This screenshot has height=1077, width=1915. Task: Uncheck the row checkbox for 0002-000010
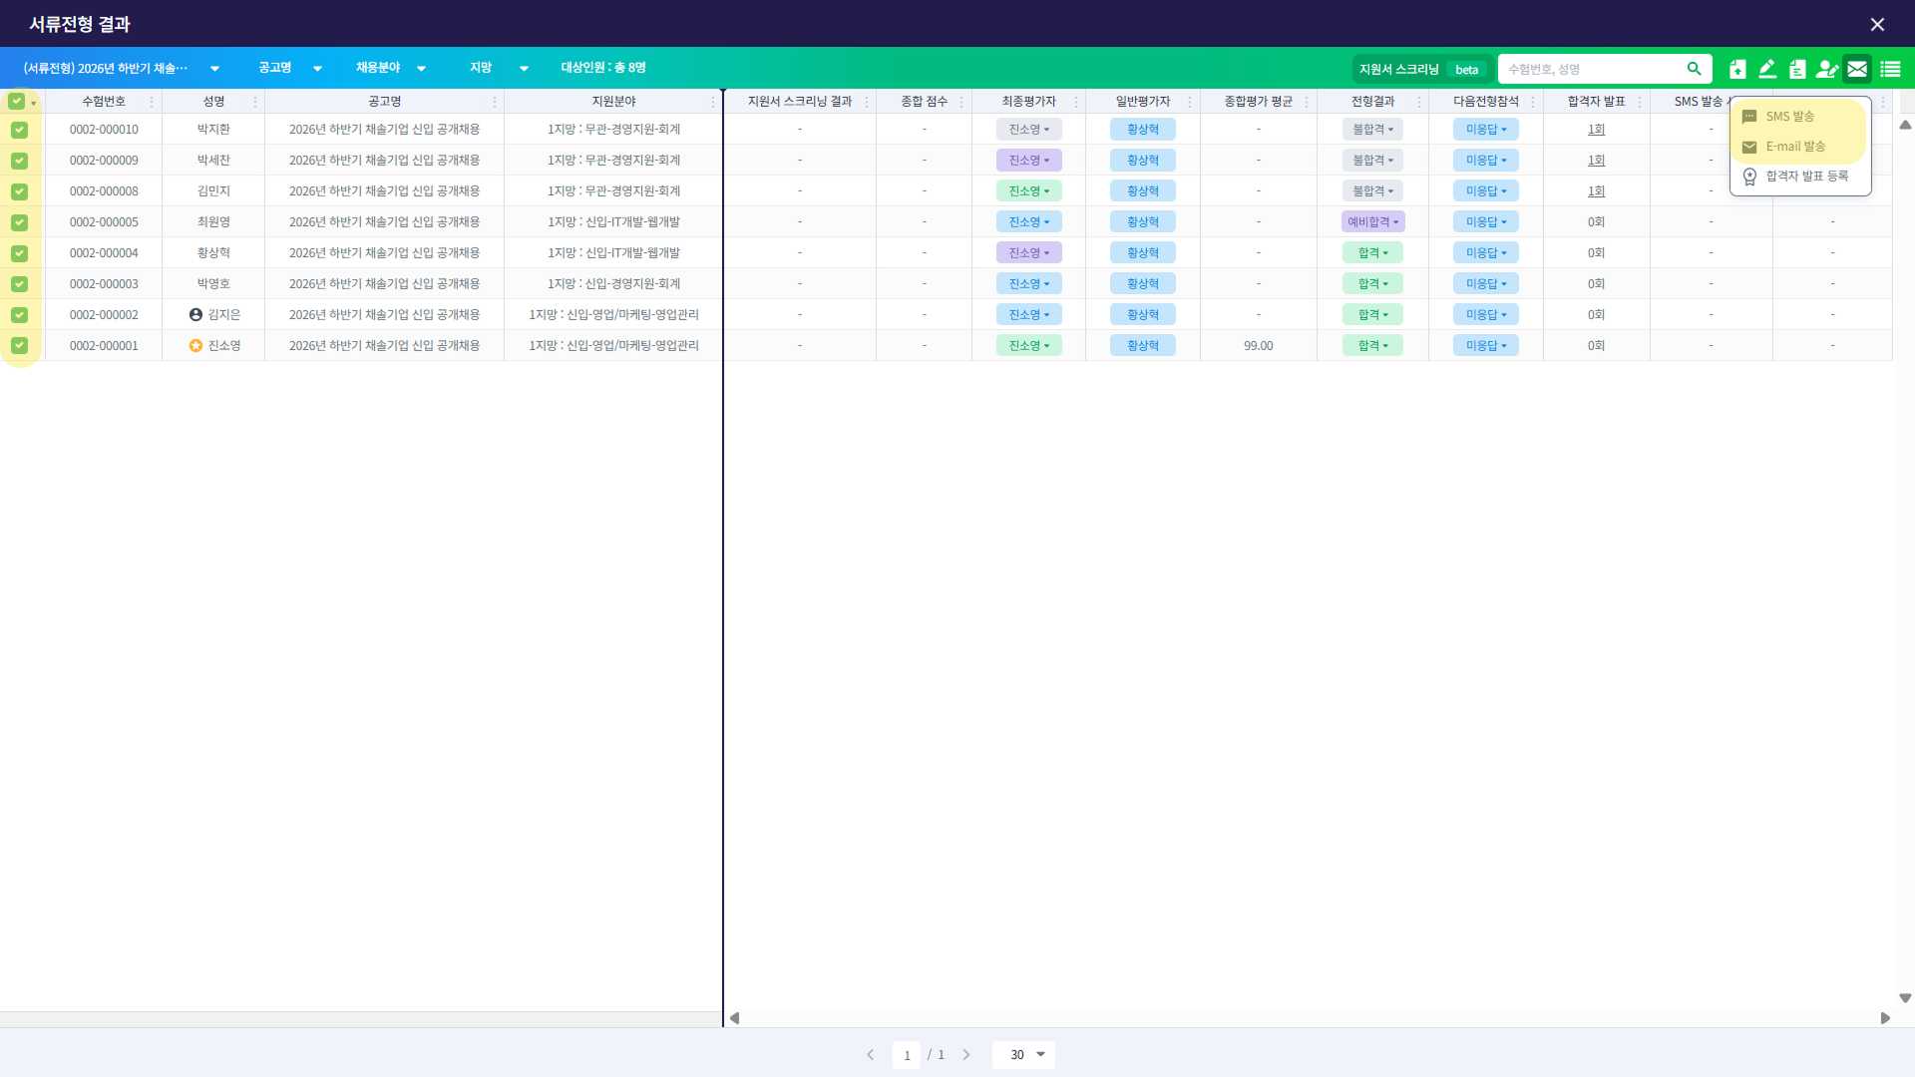click(x=19, y=130)
